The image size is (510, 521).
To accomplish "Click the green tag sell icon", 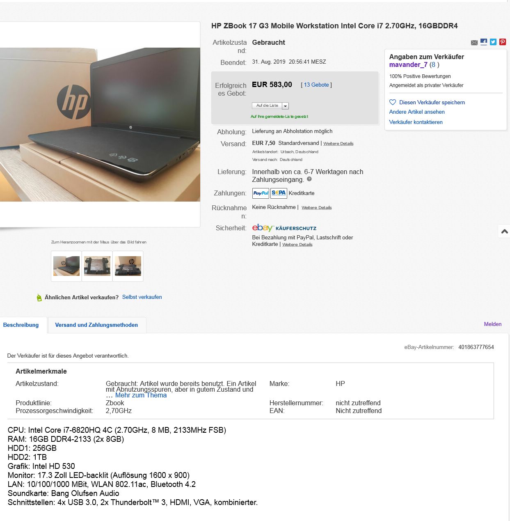I will click(39, 297).
